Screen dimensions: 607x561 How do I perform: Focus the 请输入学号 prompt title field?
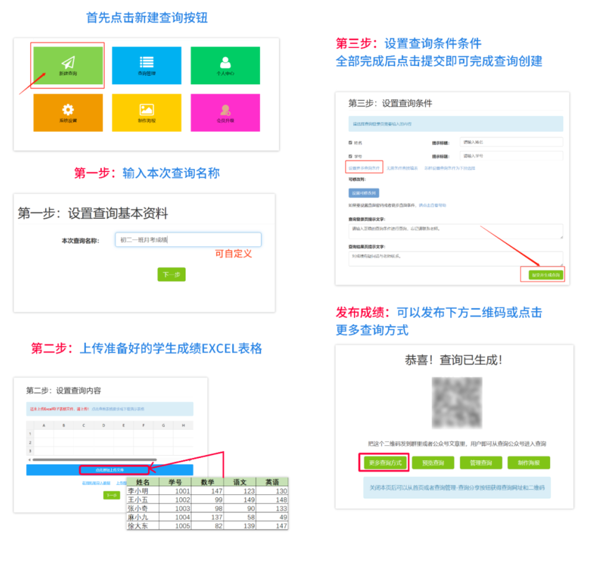click(x=511, y=156)
